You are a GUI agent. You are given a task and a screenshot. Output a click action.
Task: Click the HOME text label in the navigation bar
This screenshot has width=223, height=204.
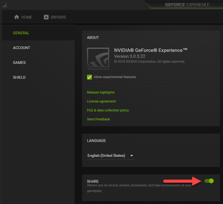[27, 17]
